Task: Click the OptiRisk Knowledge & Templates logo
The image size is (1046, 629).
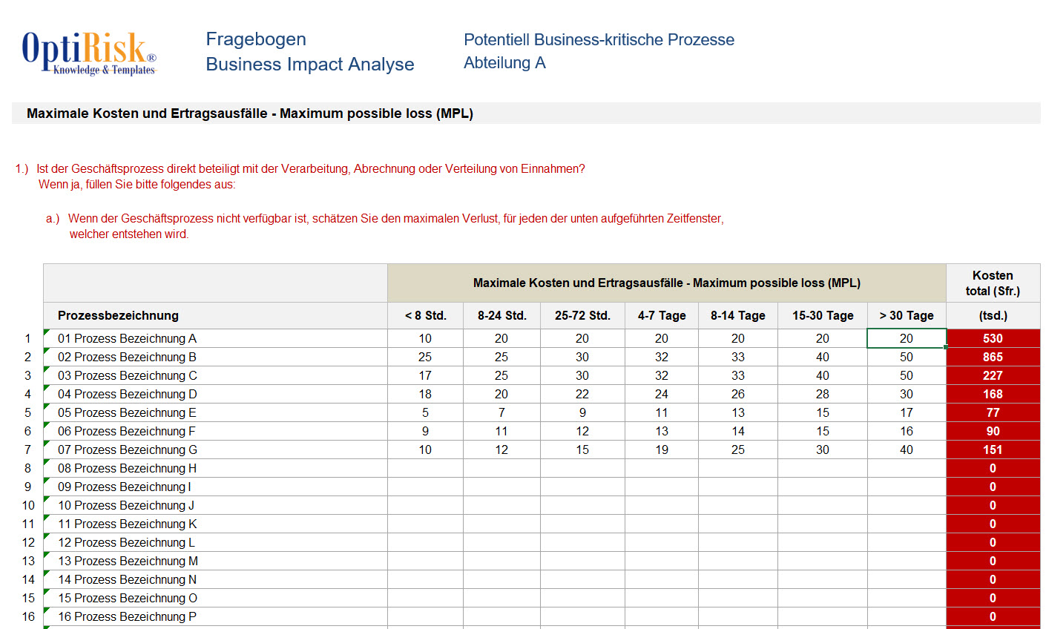Action: [89, 53]
